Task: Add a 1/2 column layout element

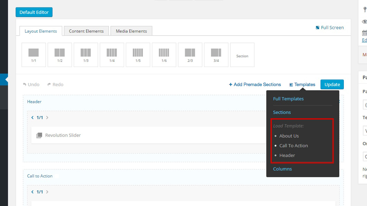Action: tap(60, 55)
